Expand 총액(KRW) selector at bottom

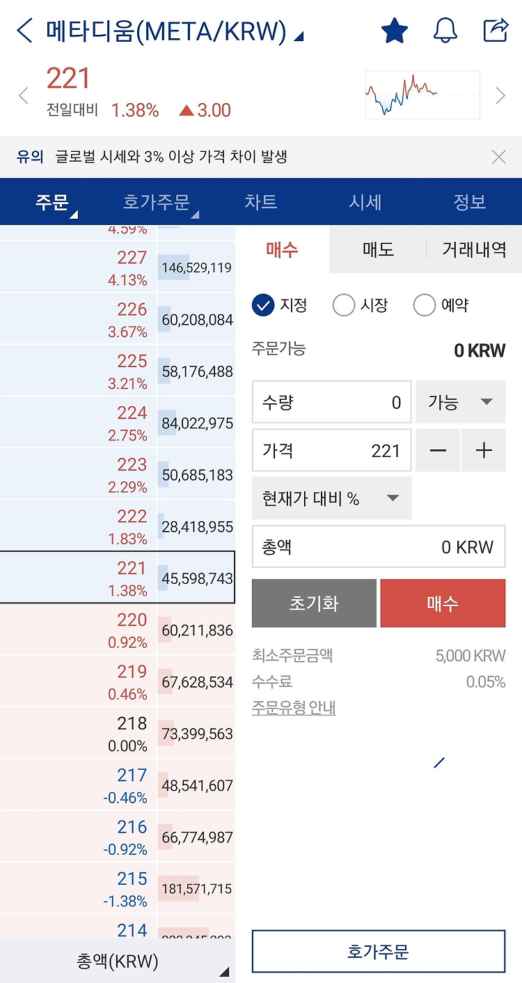click(117, 962)
